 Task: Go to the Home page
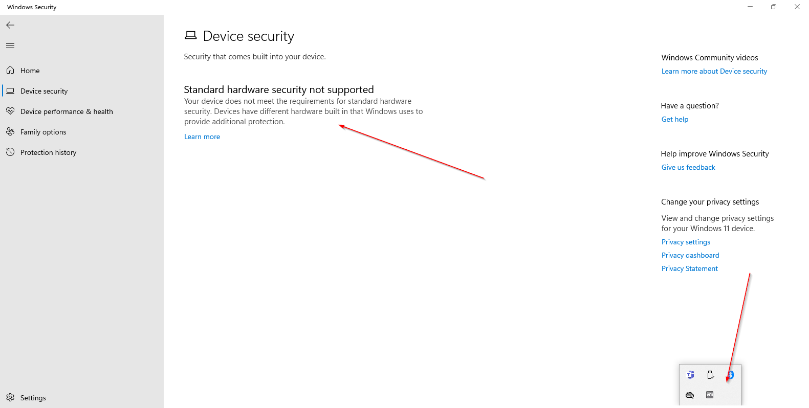click(30, 71)
